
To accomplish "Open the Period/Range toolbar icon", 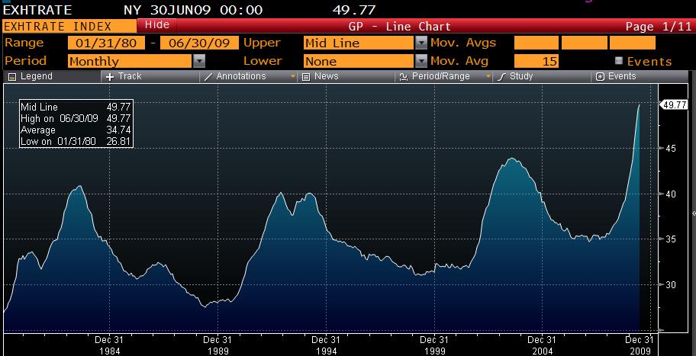I will [x=403, y=77].
